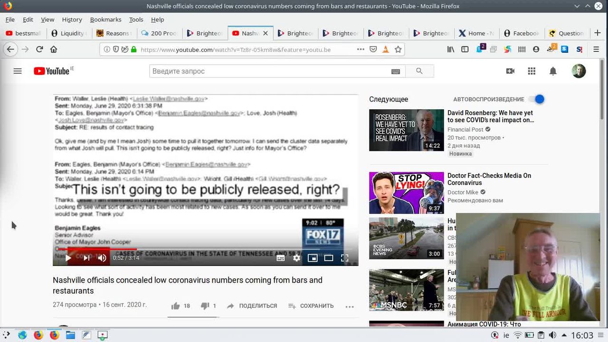
Task: Toggle miniplayer mode in video player
Action: pos(313,258)
